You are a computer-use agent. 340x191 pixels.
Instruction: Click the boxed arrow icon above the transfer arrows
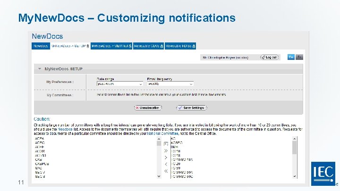[166, 144]
